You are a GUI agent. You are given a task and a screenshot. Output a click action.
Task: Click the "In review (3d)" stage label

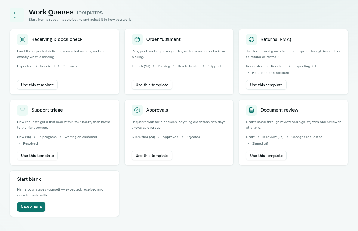point(273,137)
